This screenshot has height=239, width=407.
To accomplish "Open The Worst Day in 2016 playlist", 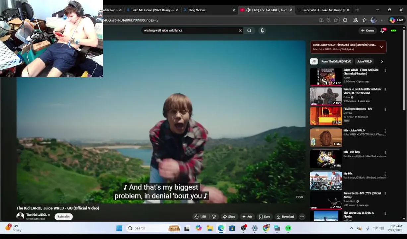I will point(326,216).
